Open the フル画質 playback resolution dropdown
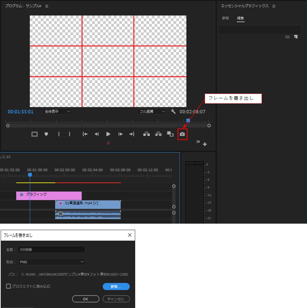The height and width of the screenshot is (308, 307). [x=152, y=111]
